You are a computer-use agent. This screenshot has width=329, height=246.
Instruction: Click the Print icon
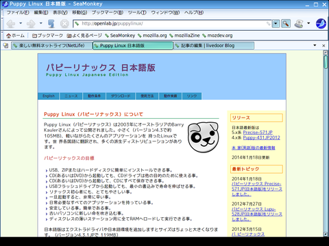pyautogui.click(x=299, y=23)
